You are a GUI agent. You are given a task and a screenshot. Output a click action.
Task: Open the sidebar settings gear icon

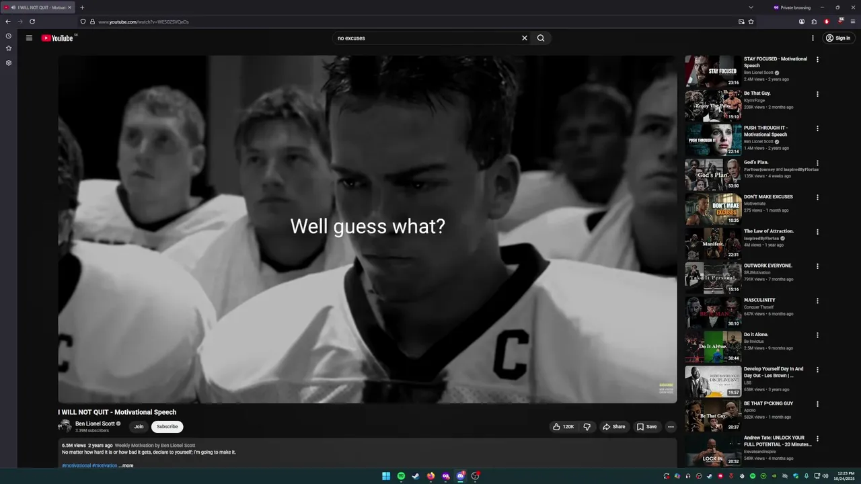(9, 63)
